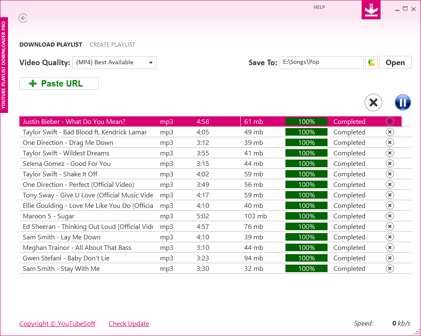The image size is (421, 336).
Task: Click the YouTube Playlist Downloader Pro side label
Action: click(4, 65)
